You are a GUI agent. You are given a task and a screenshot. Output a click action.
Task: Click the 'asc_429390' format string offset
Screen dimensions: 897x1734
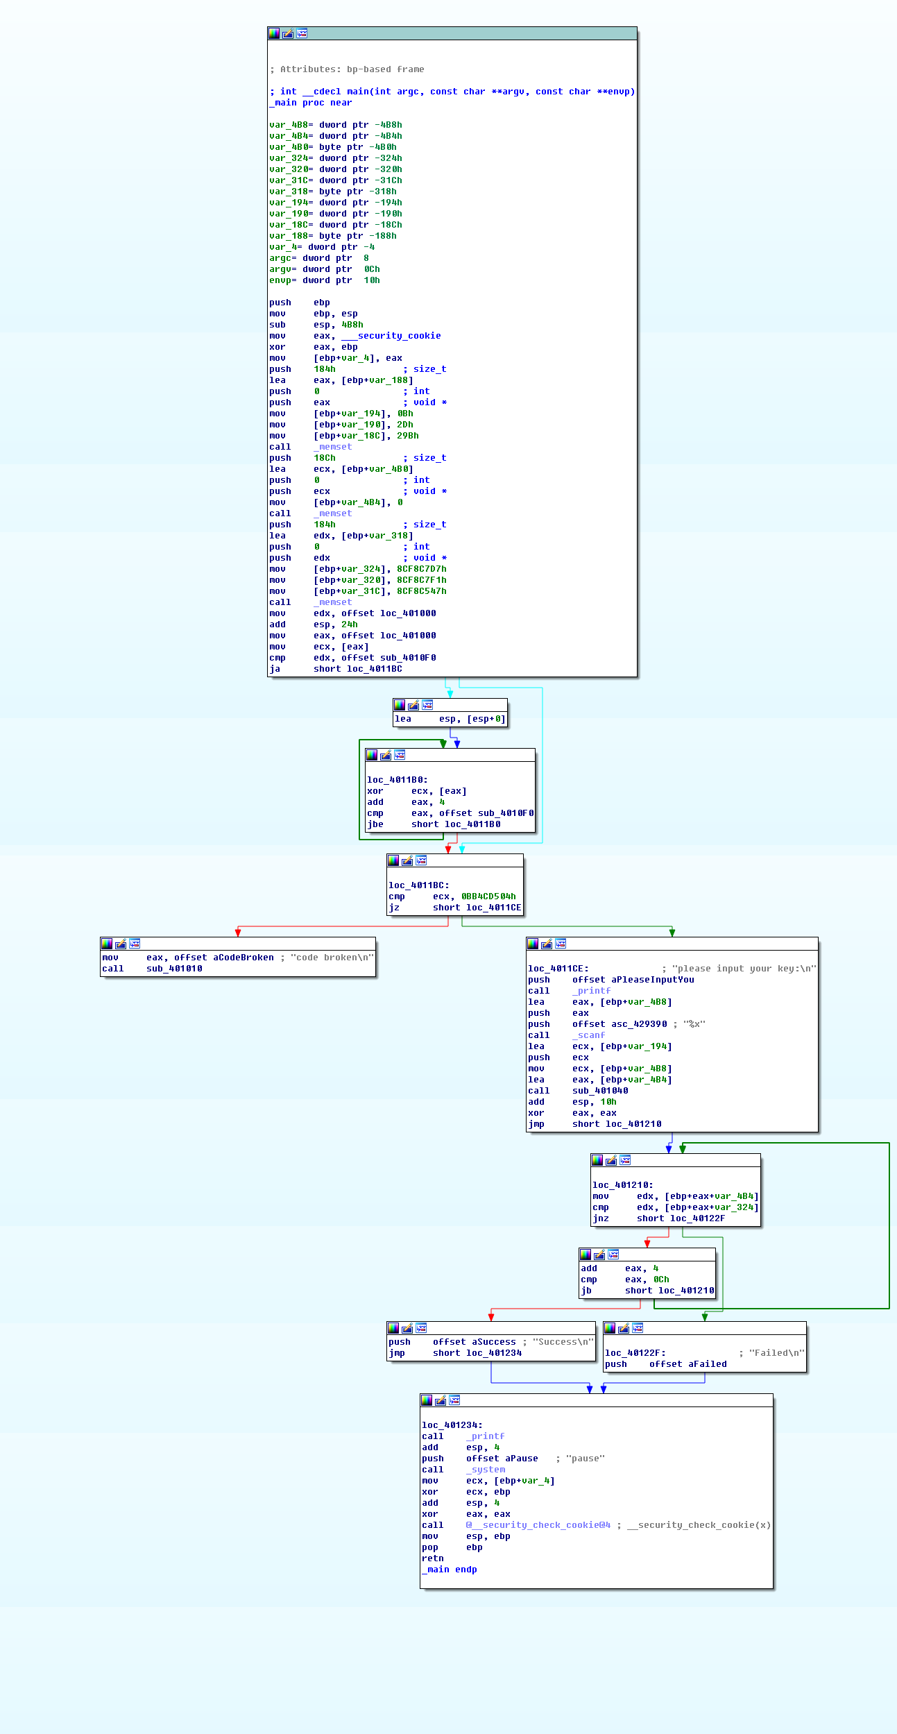click(639, 1024)
